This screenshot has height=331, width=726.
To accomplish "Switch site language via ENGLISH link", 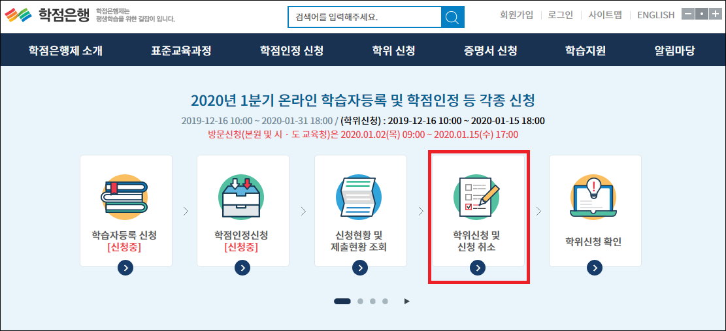I will click(655, 15).
